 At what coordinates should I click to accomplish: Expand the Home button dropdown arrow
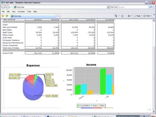click(x=119, y=16)
